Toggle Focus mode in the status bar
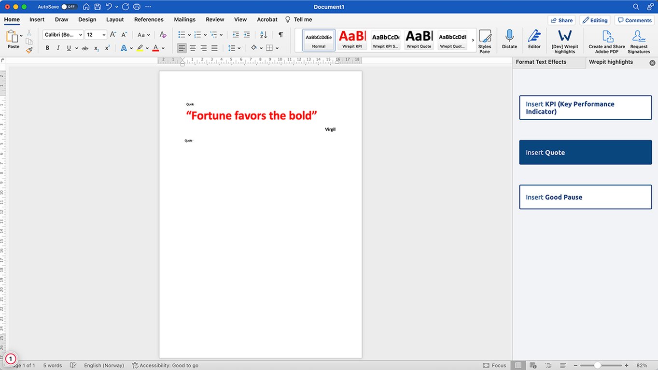The image size is (658, 370). [x=494, y=365]
